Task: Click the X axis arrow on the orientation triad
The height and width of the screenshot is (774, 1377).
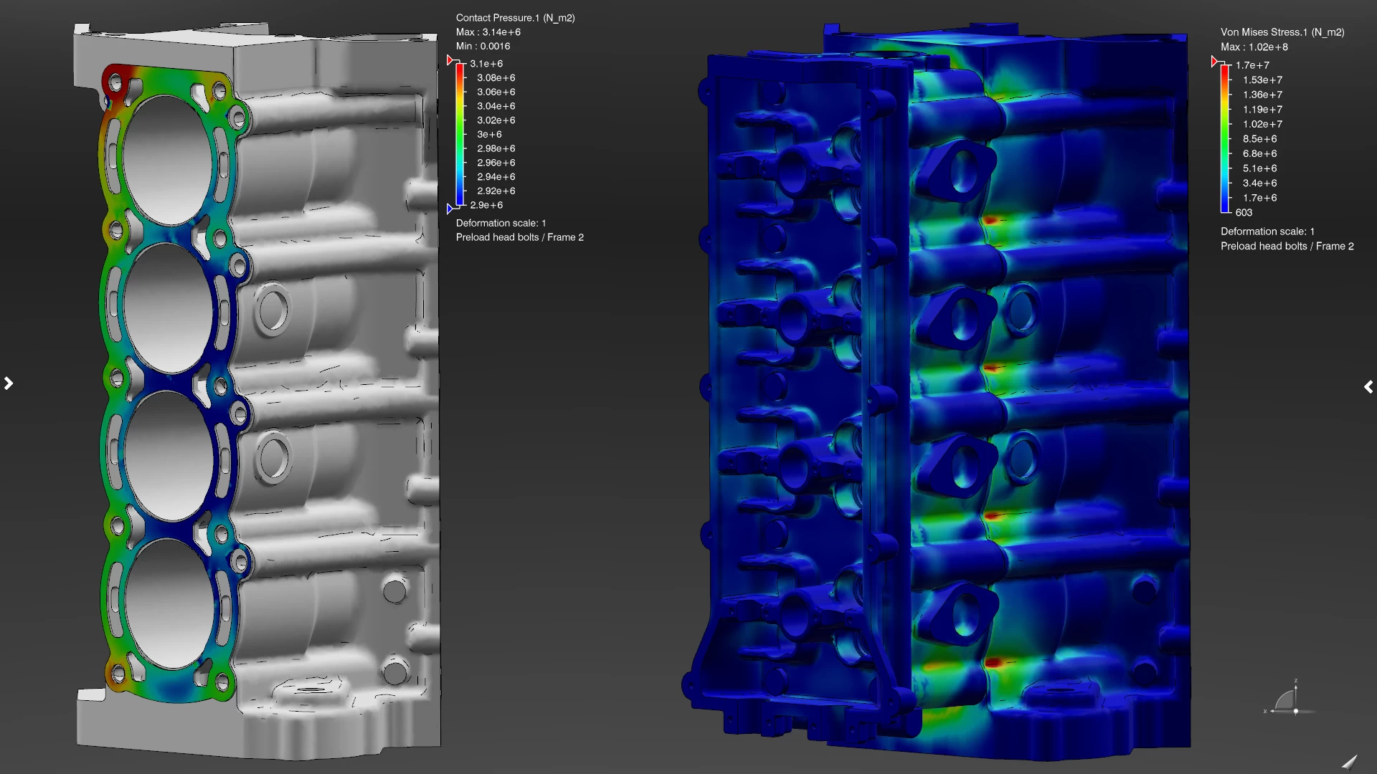Action: [1272, 711]
